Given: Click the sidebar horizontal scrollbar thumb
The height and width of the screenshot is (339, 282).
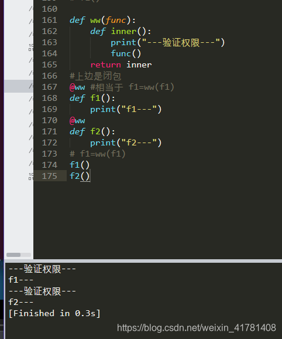Looking at the screenshot, I should pyautogui.click(x=13, y=255).
